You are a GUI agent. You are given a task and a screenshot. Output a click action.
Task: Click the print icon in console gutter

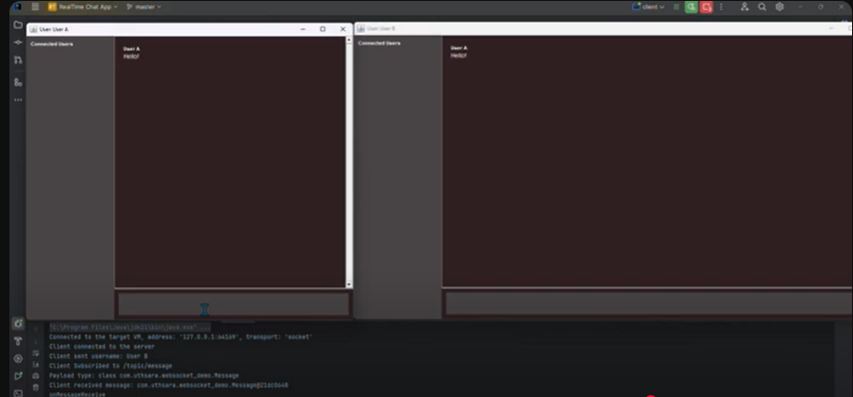[36, 375]
